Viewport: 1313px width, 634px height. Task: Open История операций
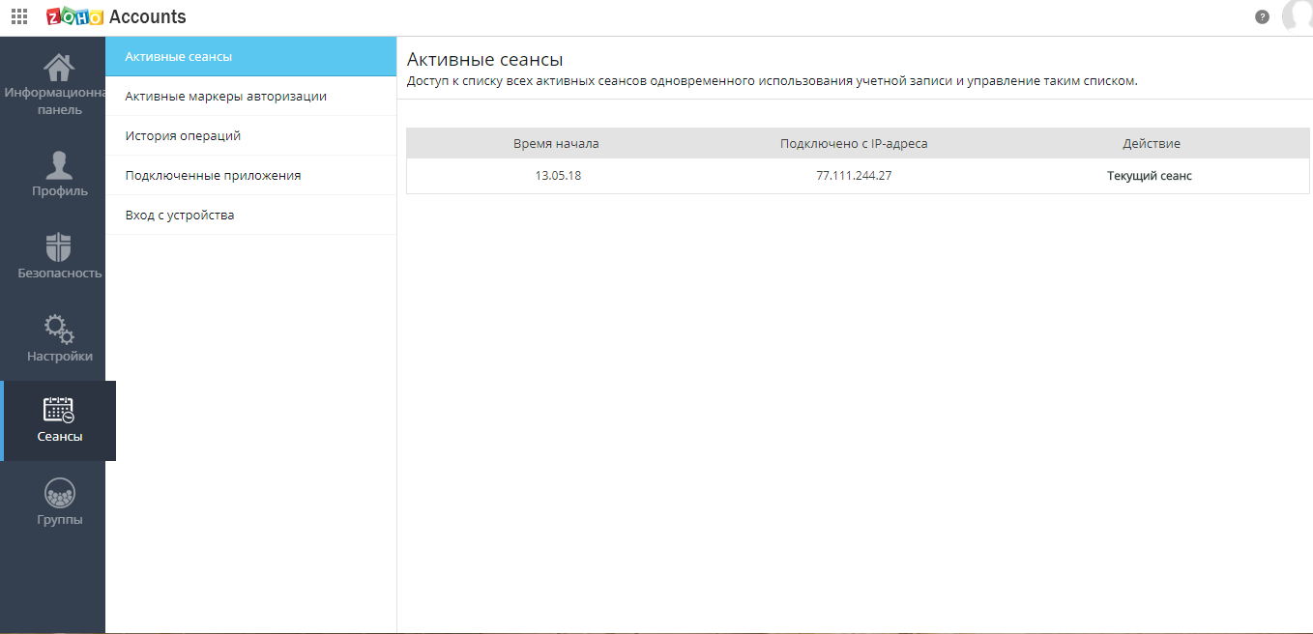[x=251, y=136]
